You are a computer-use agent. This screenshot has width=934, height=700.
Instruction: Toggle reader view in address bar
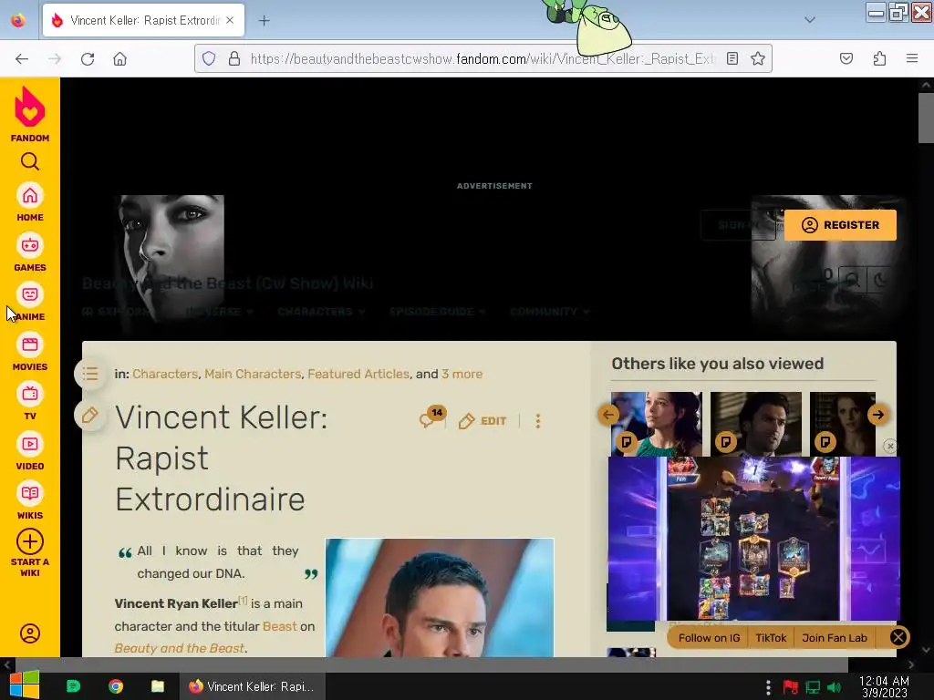(732, 58)
